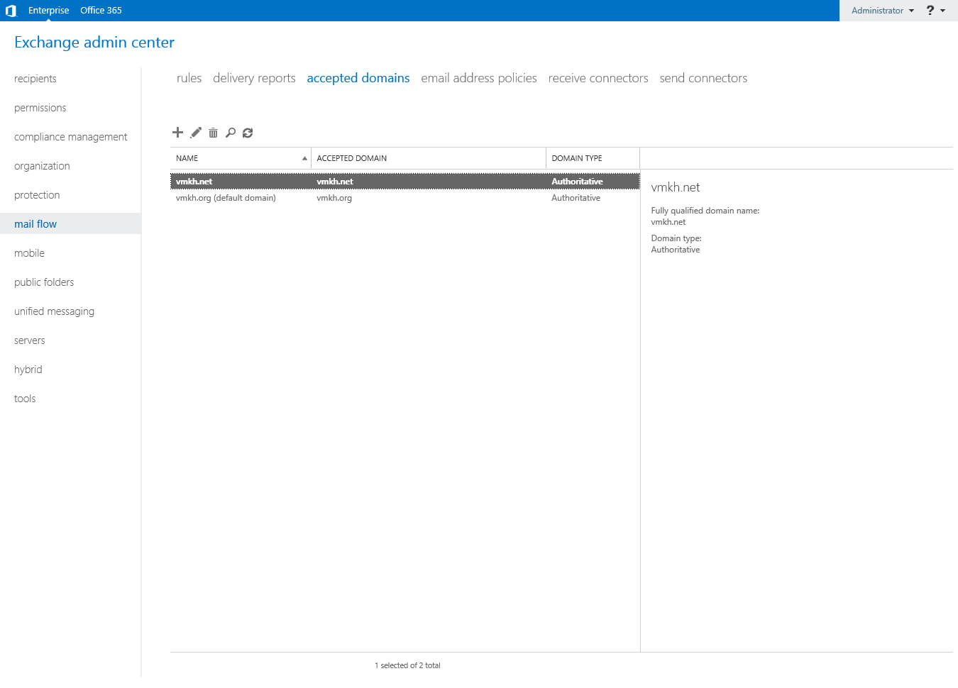Image resolution: width=958 pixels, height=688 pixels.
Task: Switch to the rules tab
Action: [189, 78]
